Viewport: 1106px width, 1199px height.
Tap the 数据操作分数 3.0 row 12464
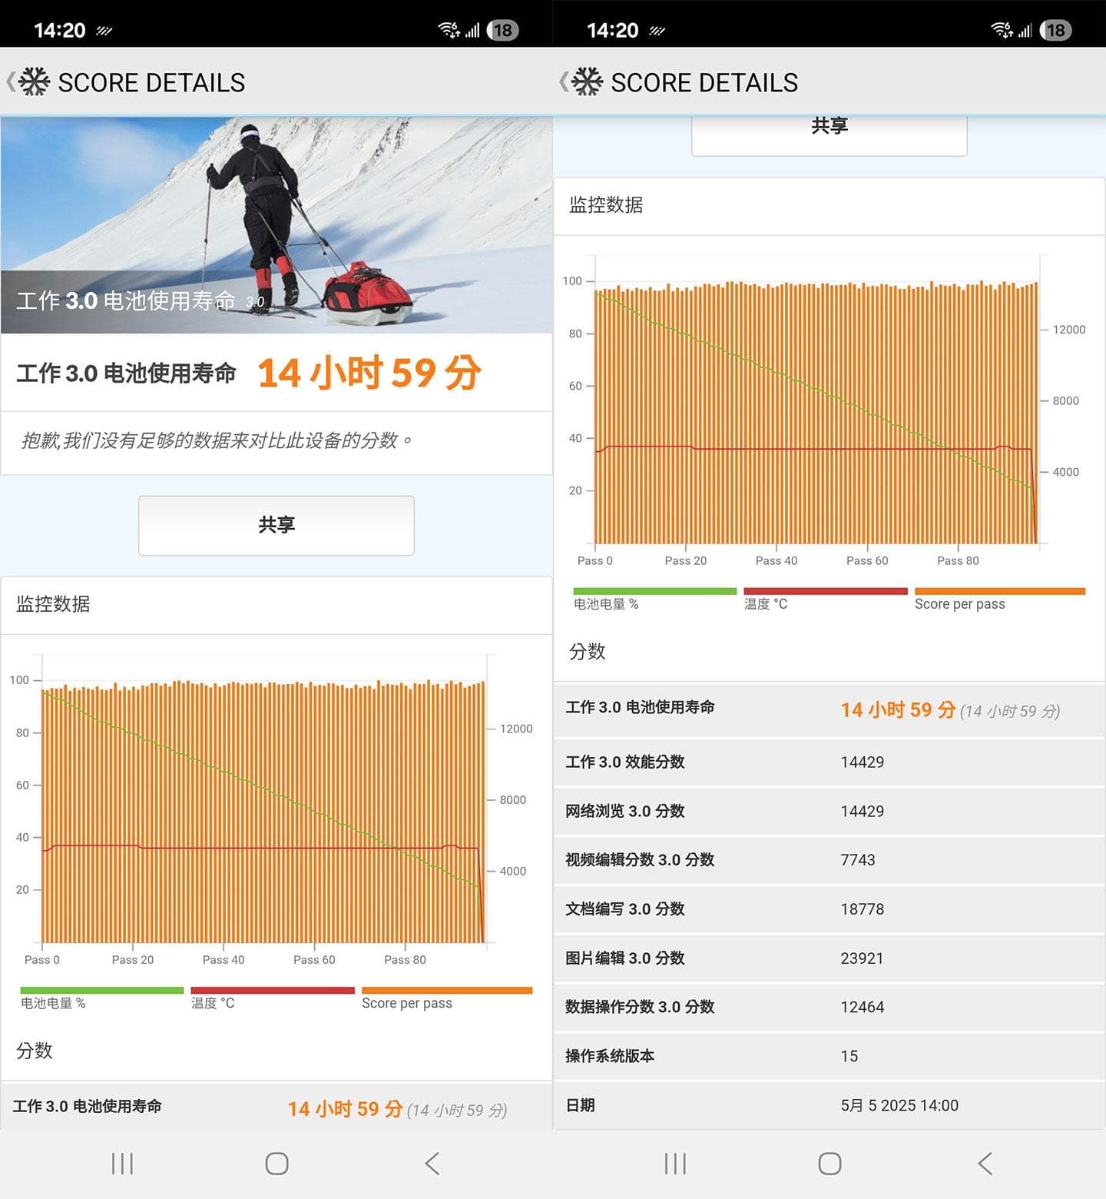tap(829, 1007)
